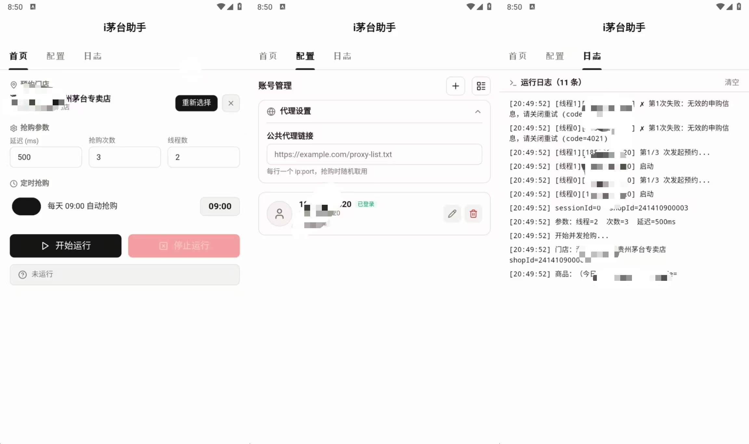Go to 首页 tab in right screen
Screen dimensions: 749x444
click(518, 56)
